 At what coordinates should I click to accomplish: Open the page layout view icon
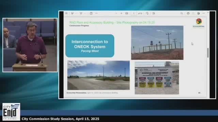click(x=154, y=14)
